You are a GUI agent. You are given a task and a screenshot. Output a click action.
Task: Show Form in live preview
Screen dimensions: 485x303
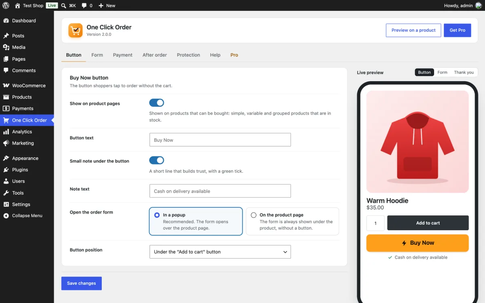click(442, 72)
